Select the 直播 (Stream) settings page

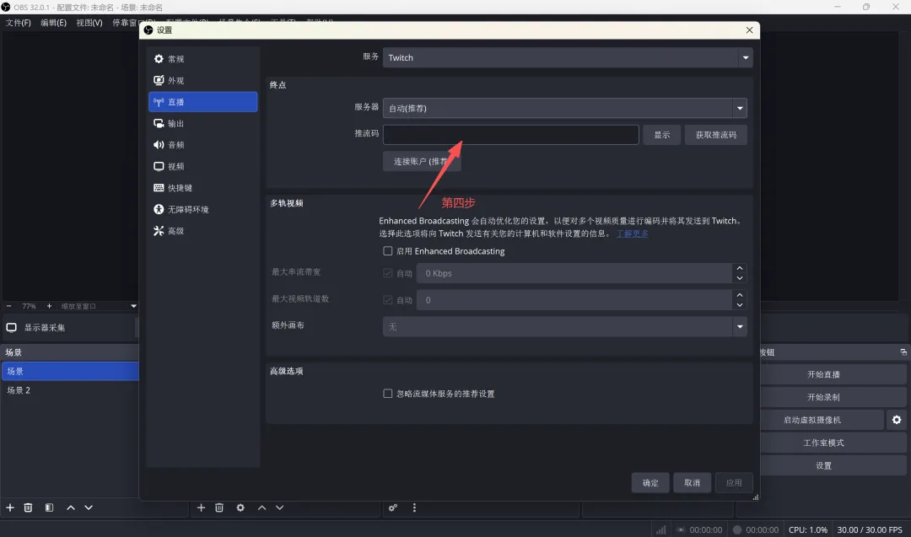pos(202,102)
